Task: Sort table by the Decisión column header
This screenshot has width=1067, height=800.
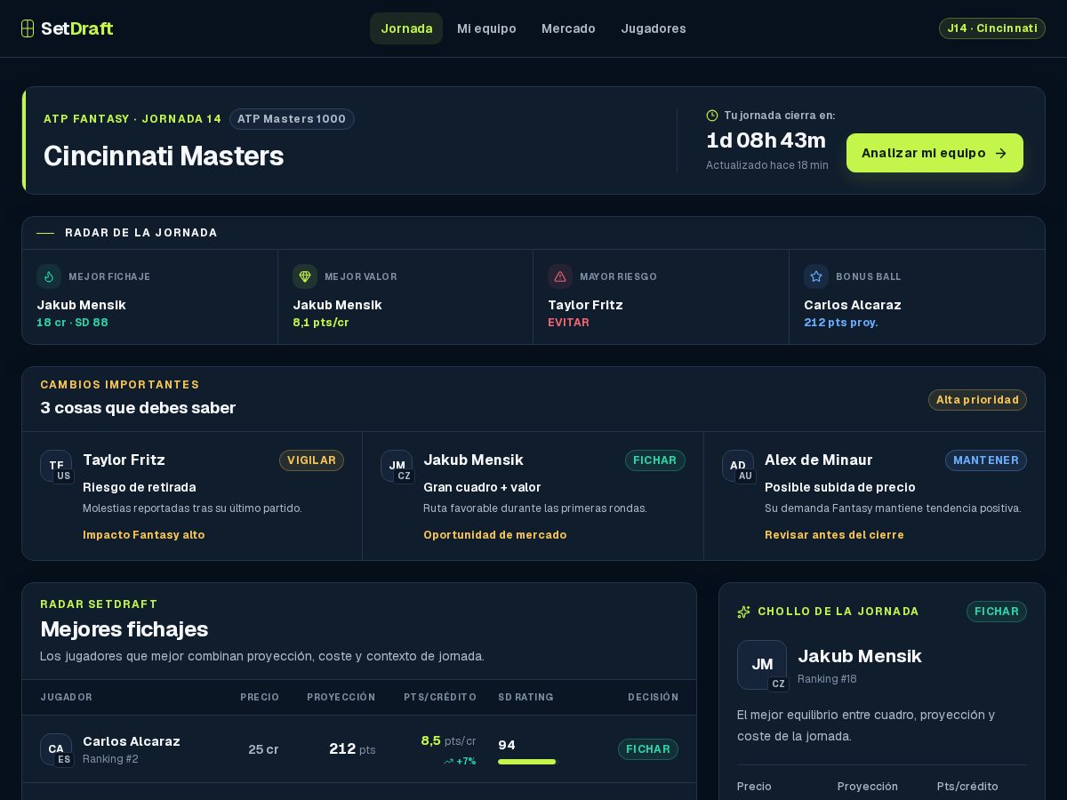Action: tap(653, 697)
